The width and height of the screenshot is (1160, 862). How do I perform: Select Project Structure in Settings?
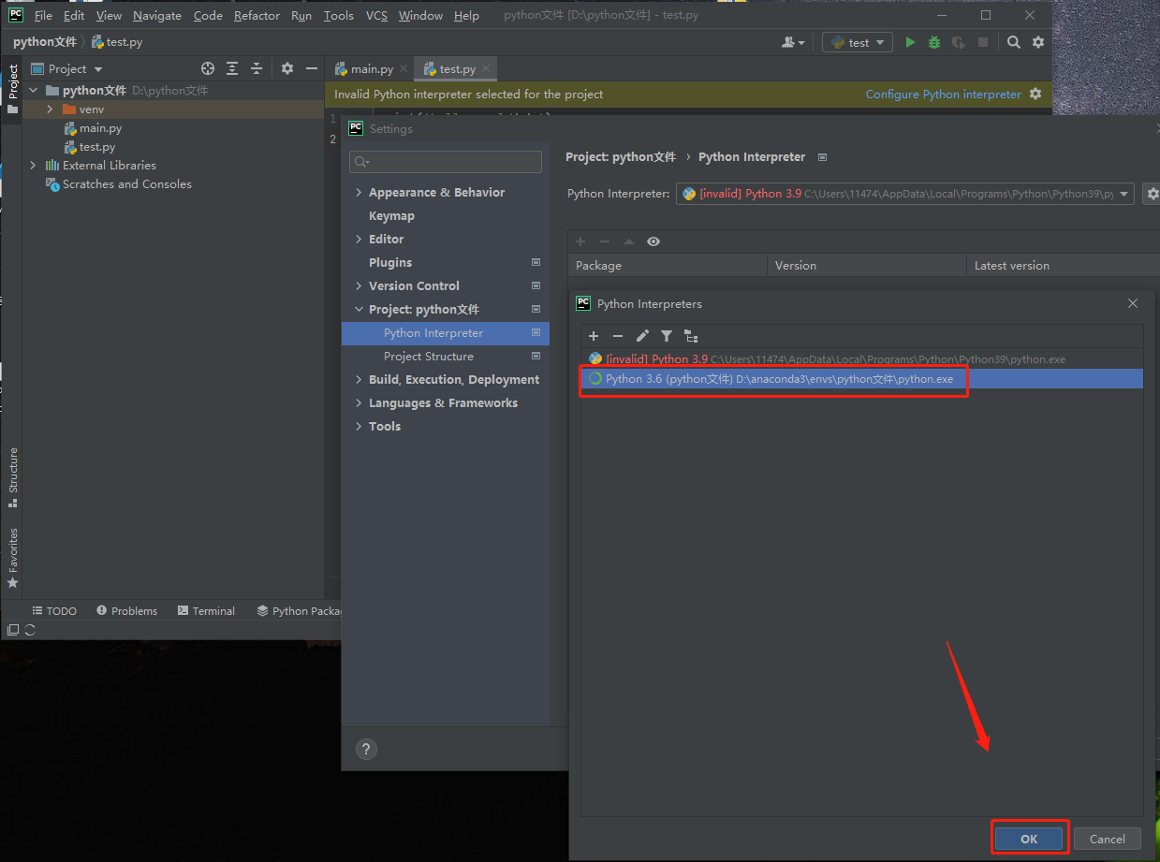tap(429, 356)
